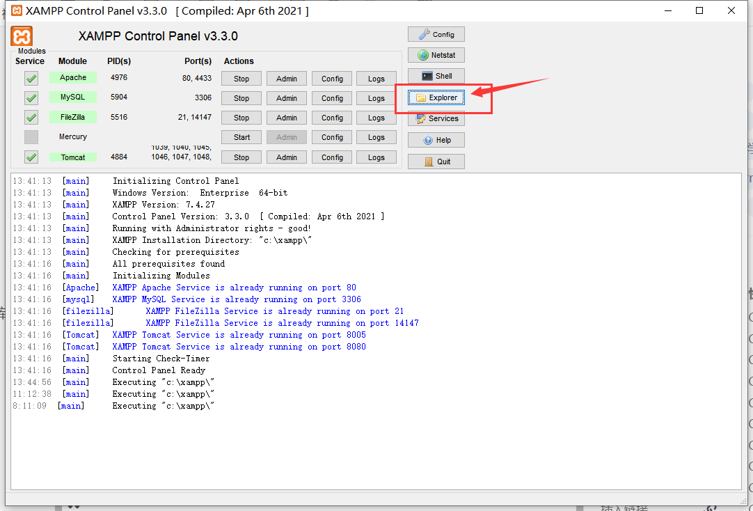This screenshot has width=753, height=511.
Task: Open FileZilla Admin interface
Action: pyautogui.click(x=287, y=118)
